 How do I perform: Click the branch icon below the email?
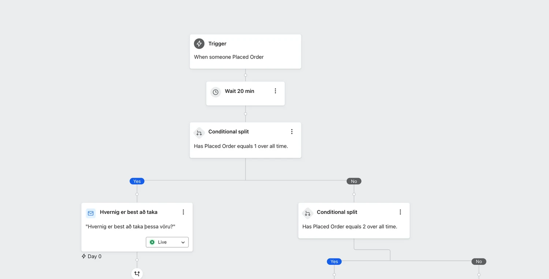coord(137,274)
